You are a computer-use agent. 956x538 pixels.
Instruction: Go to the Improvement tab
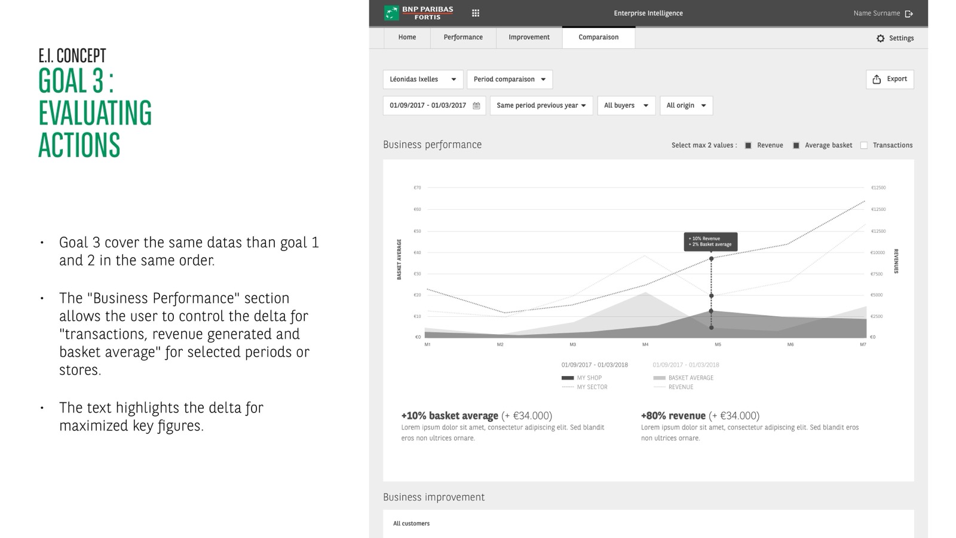[529, 37]
